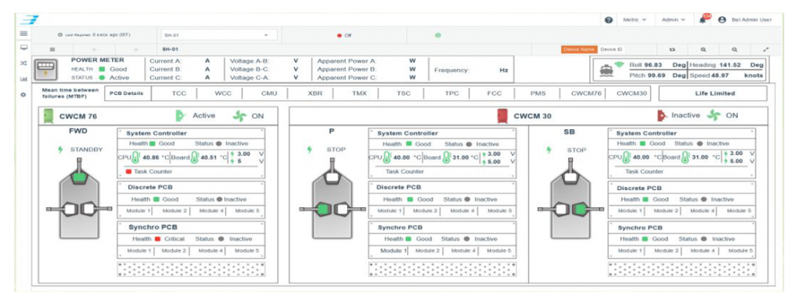Click the green wifi signal icon

point(619,65)
